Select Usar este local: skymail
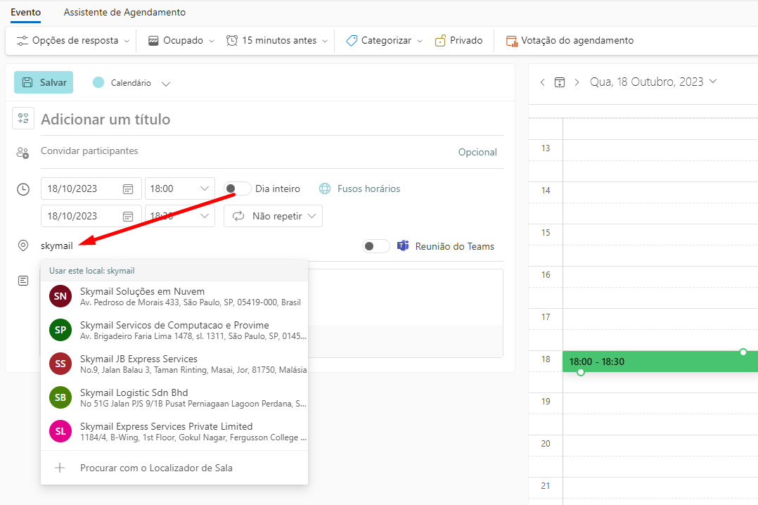 [174, 271]
